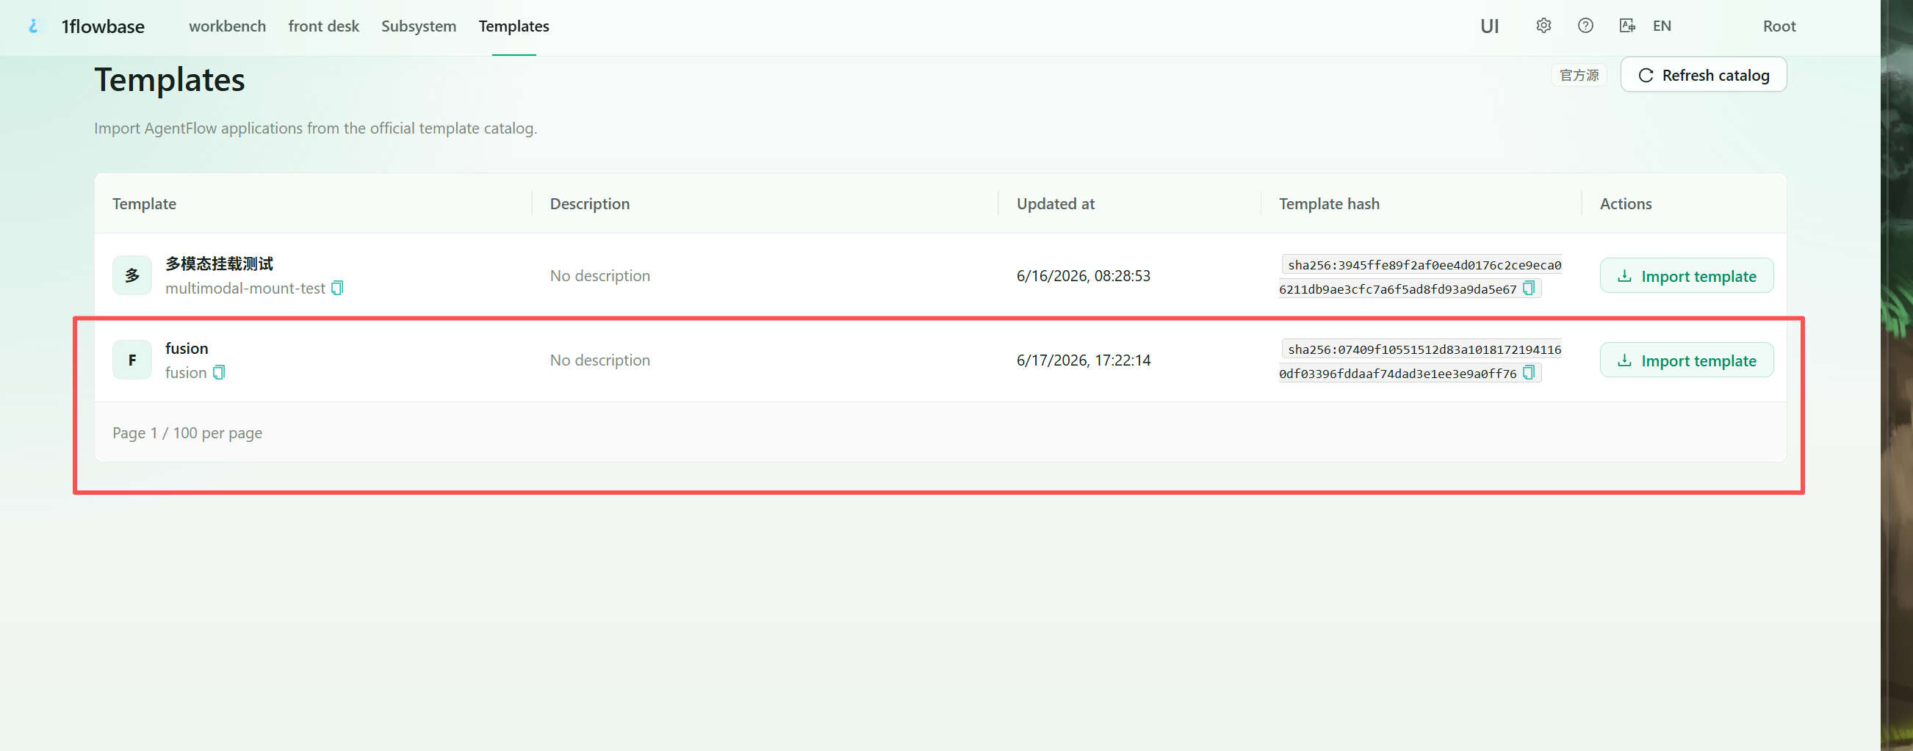This screenshot has height=751, width=1913.
Task: Click the F template avatar icon
Action: click(132, 360)
